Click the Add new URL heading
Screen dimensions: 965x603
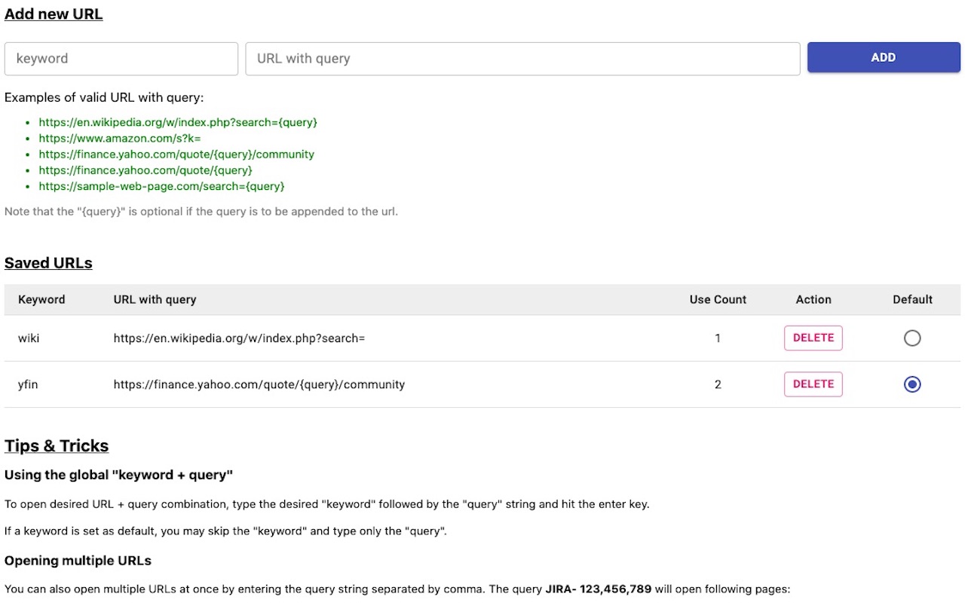pos(53,14)
